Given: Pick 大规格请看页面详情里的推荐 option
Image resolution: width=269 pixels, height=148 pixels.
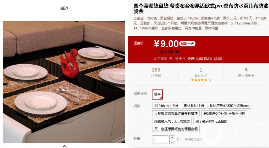Looking at the screenshot, I should tap(176, 113).
